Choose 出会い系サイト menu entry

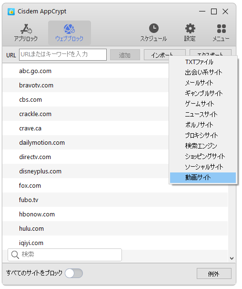point(203,72)
